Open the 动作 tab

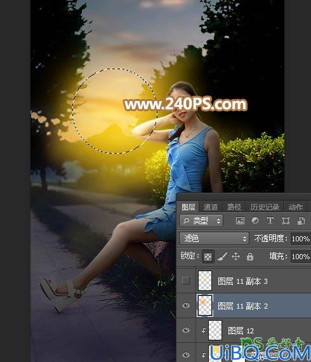point(295,207)
